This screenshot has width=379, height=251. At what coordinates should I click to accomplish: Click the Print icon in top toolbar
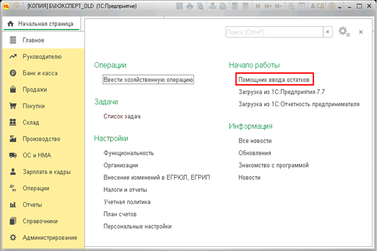click(x=190, y=6)
